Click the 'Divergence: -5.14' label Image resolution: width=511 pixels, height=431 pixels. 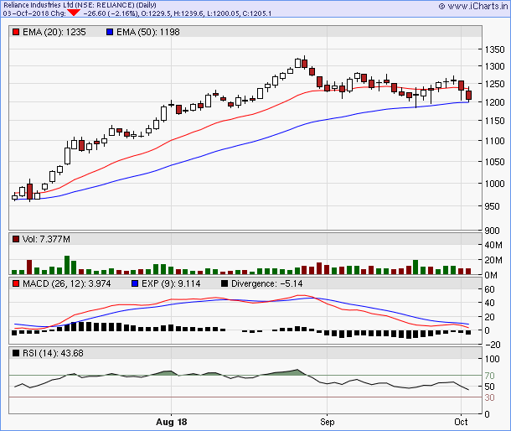click(267, 283)
